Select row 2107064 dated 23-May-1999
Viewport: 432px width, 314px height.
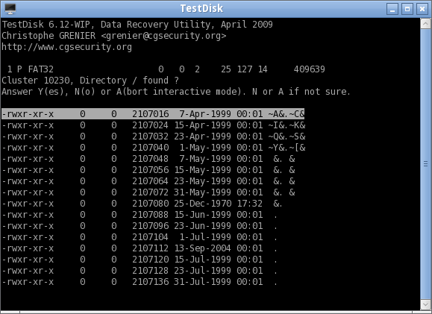point(148,181)
